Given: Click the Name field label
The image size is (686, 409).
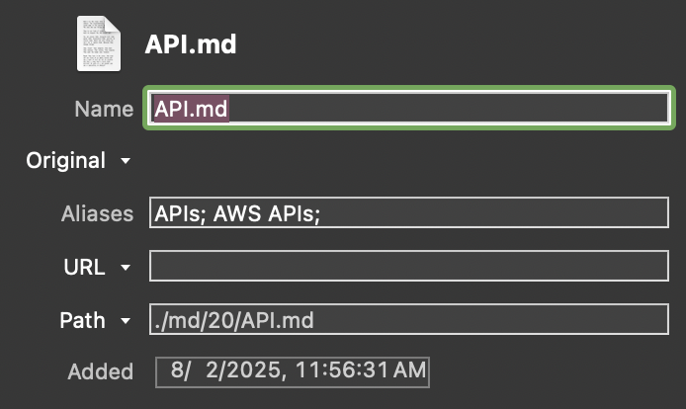Looking at the screenshot, I should (104, 109).
